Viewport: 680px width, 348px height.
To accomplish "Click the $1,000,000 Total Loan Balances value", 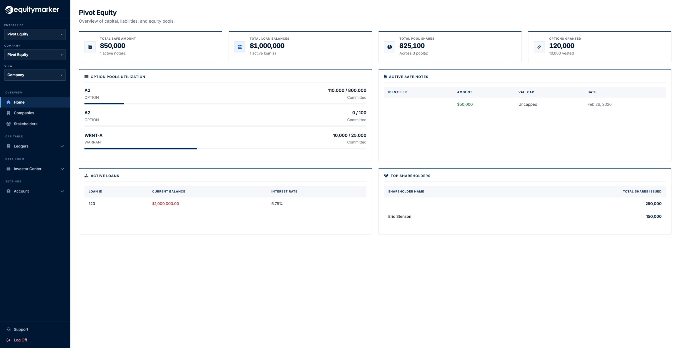I will 267,46.
